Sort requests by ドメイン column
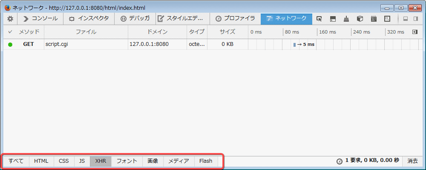 tap(157, 32)
